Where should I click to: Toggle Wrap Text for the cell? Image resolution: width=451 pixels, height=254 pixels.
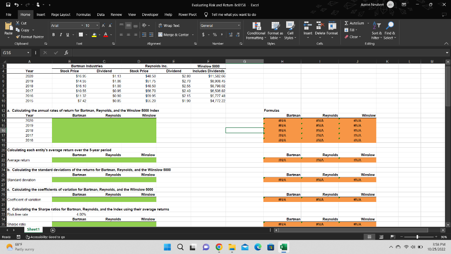tap(169, 26)
